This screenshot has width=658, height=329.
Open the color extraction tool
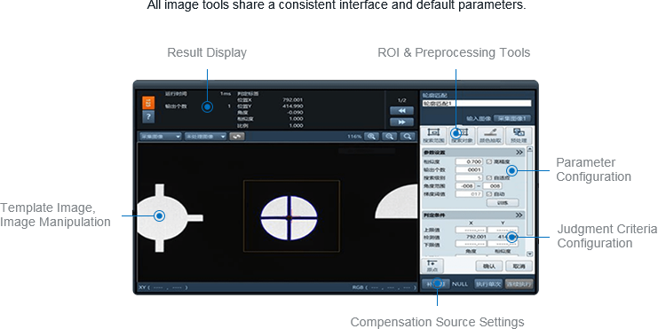pos(490,136)
